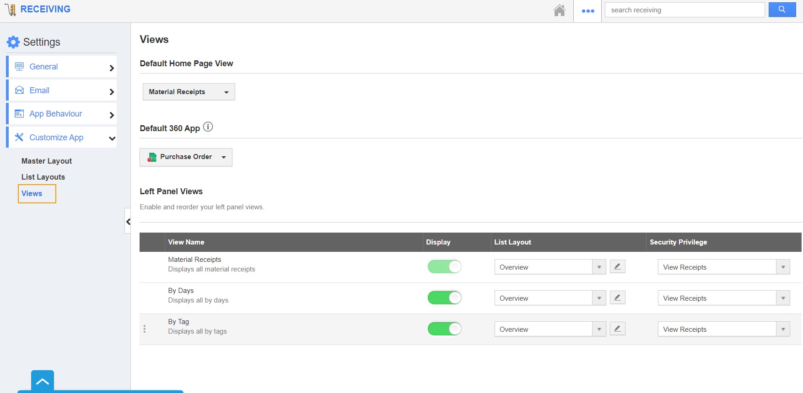Open the Email settings section
Screen dimensions: 803x393
(61, 90)
